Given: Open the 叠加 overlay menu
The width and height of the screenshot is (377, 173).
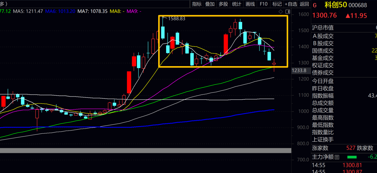Looking at the screenshot, I should 210,4.
